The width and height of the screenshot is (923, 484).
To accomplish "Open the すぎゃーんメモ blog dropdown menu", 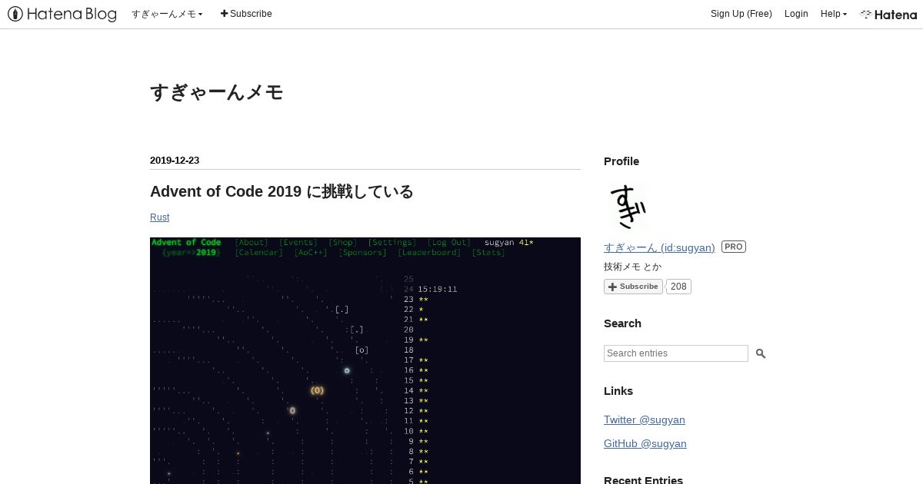I will click(167, 14).
